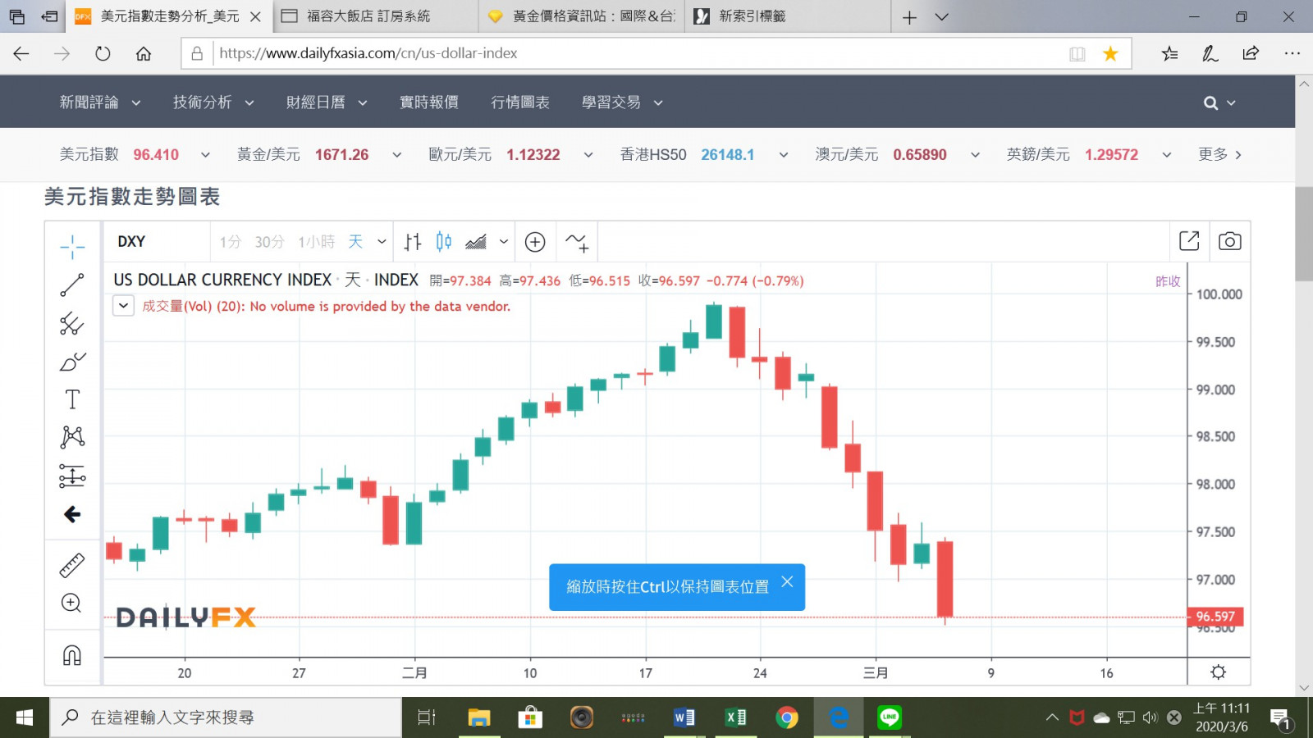Click 更多 to see more quotes
The height and width of the screenshot is (738, 1313).
pyautogui.click(x=1220, y=155)
